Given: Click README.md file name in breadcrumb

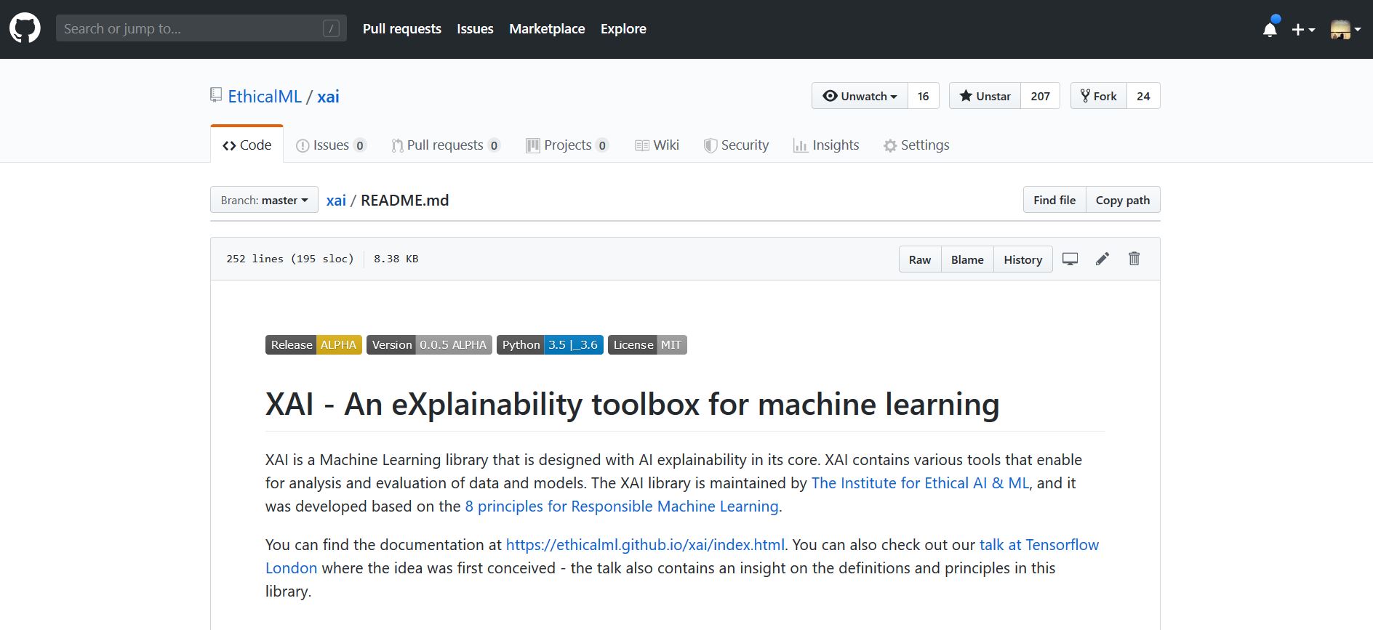Looking at the screenshot, I should (x=404, y=201).
